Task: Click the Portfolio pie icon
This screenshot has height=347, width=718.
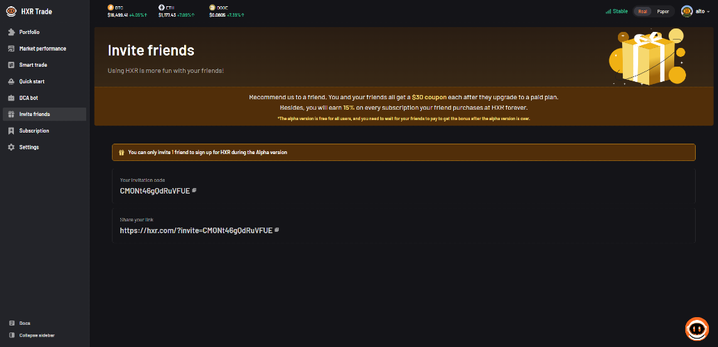Action: click(11, 32)
